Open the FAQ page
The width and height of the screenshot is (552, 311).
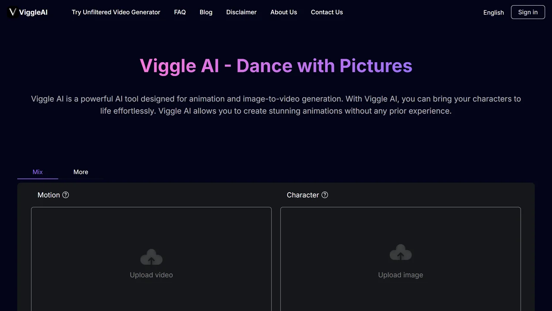(180, 12)
